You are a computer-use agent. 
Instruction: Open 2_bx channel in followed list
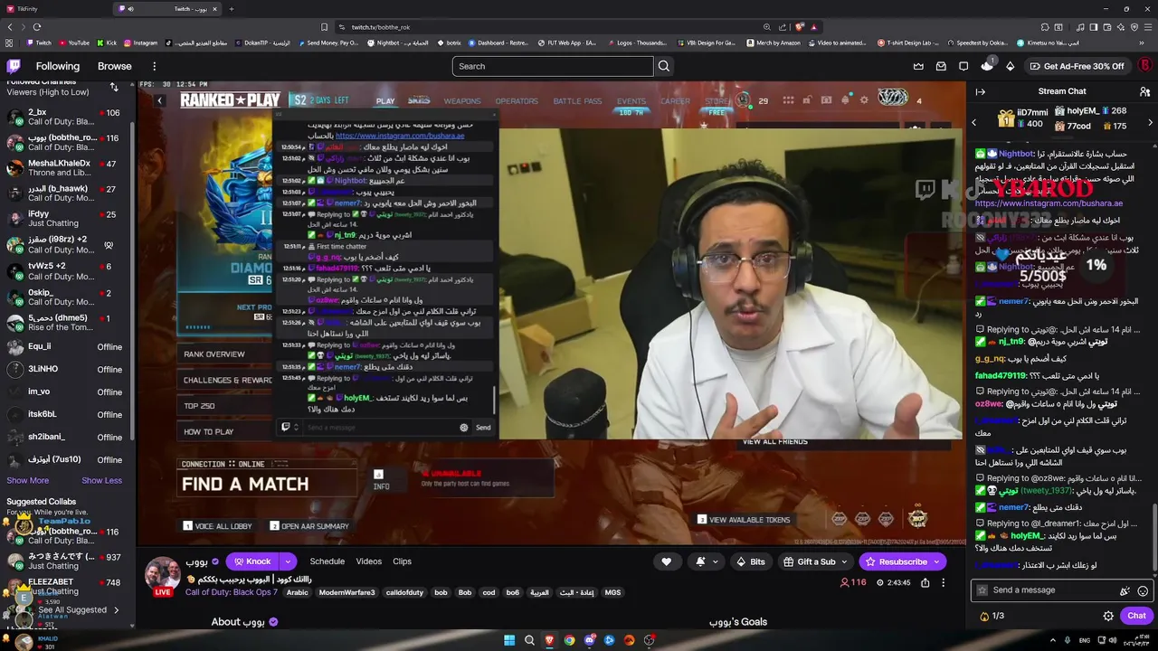tap(68, 118)
